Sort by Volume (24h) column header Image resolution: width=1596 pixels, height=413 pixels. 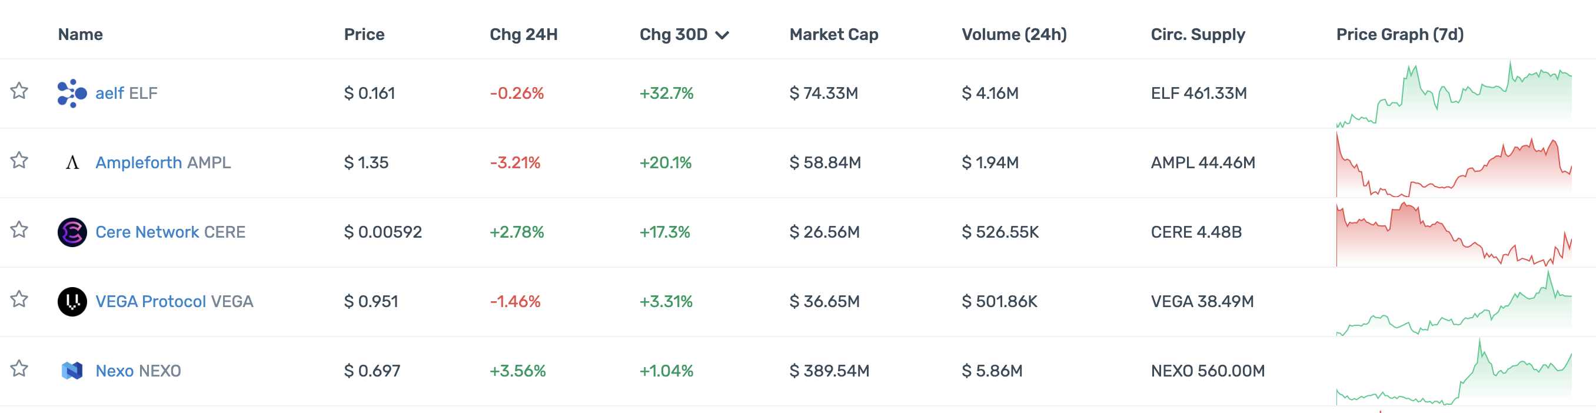(1013, 35)
